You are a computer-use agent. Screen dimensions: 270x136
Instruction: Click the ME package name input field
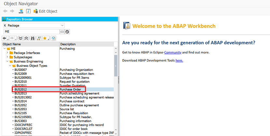click(x=32, y=32)
